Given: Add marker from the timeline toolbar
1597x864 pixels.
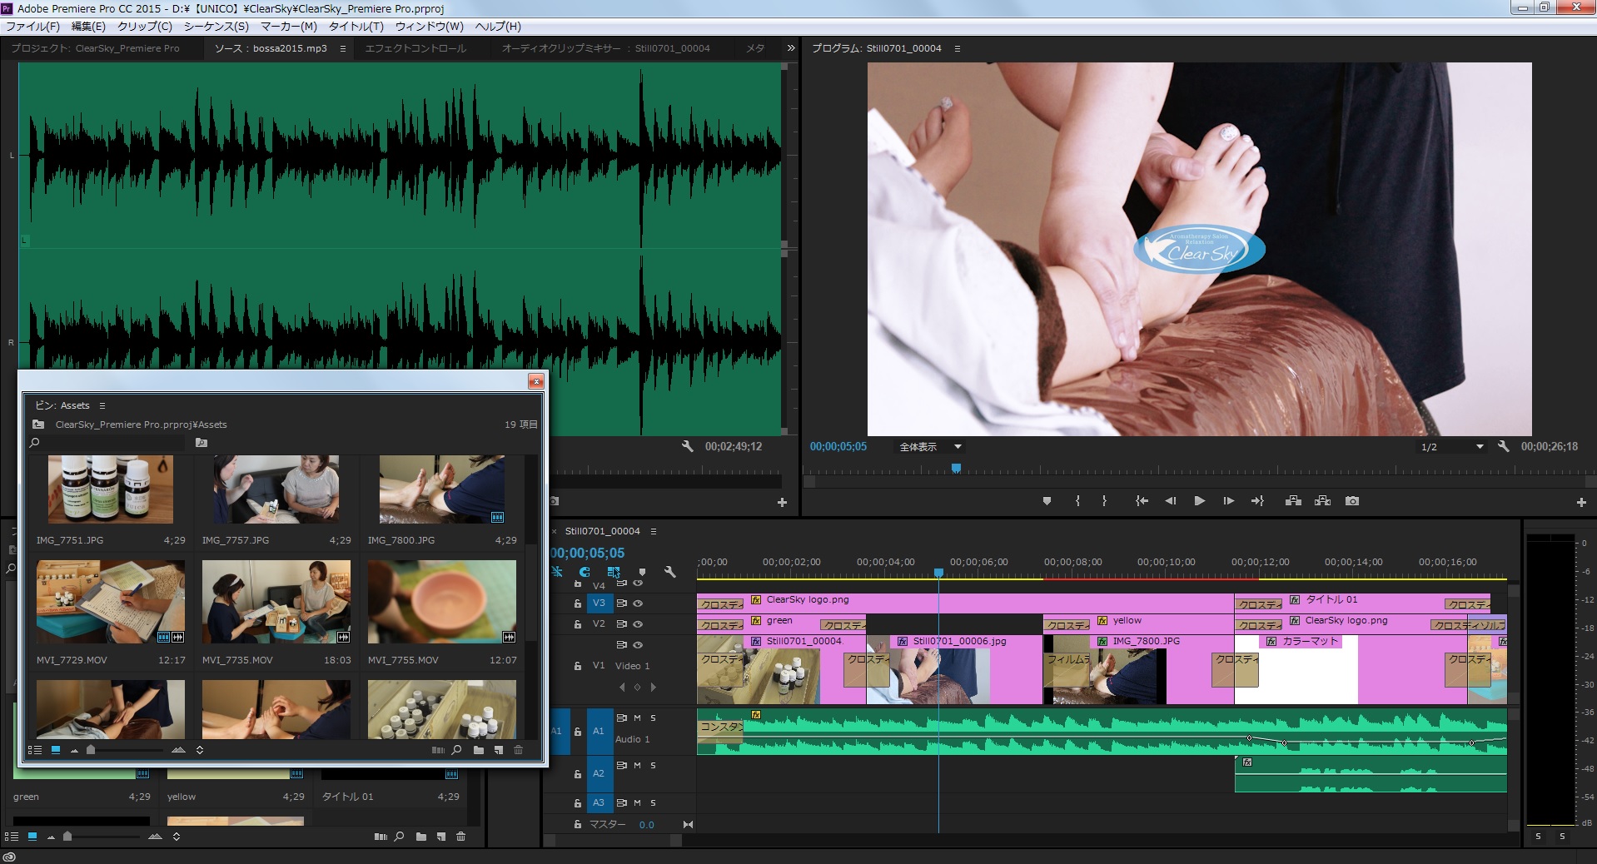Looking at the screenshot, I should point(642,572).
